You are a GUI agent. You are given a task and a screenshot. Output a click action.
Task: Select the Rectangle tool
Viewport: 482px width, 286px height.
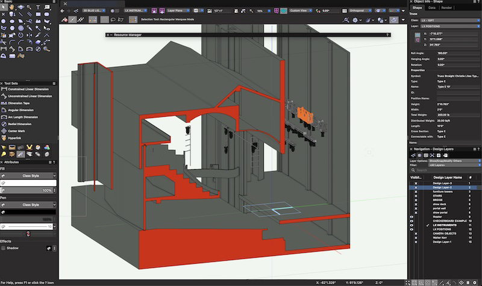coord(38,14)
